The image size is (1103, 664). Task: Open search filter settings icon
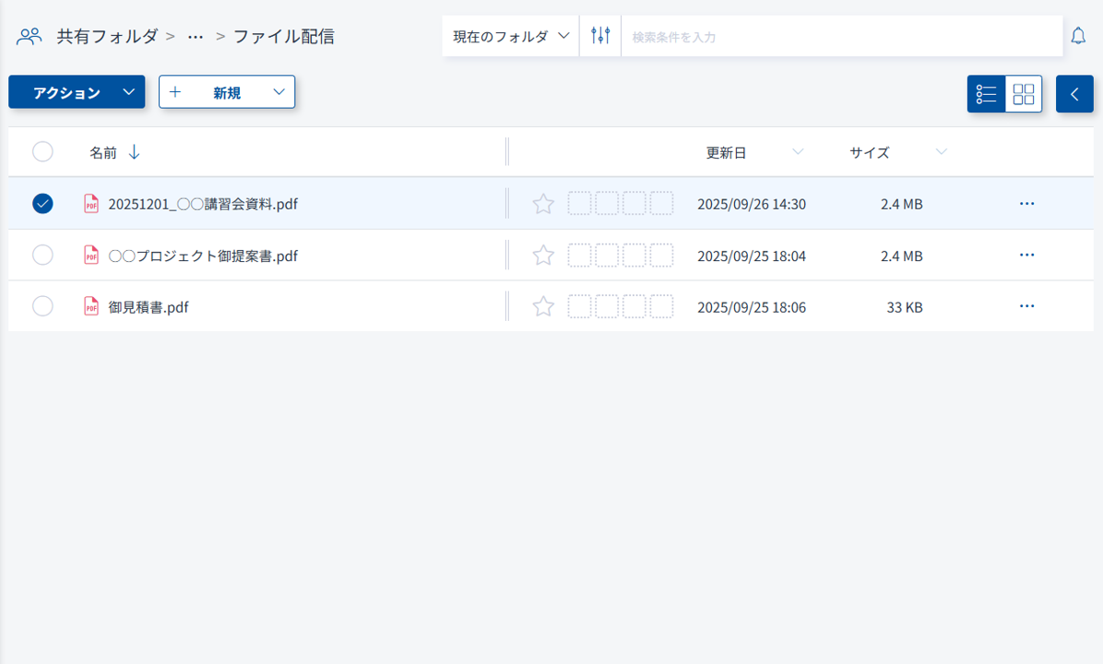tap(600, 36)
